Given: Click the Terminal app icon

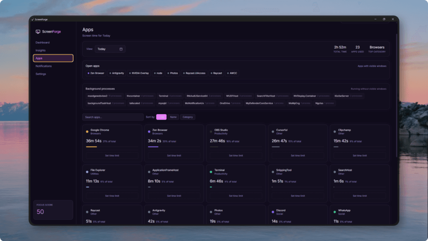Looking at the screenshot, I should [x=210, y=171].
